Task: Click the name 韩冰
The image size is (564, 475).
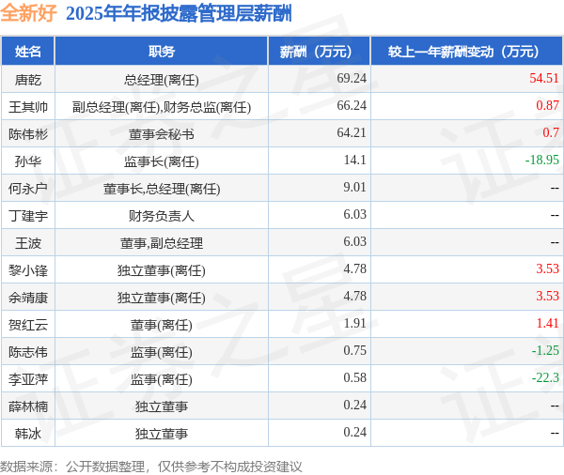Action: [28, 434]
